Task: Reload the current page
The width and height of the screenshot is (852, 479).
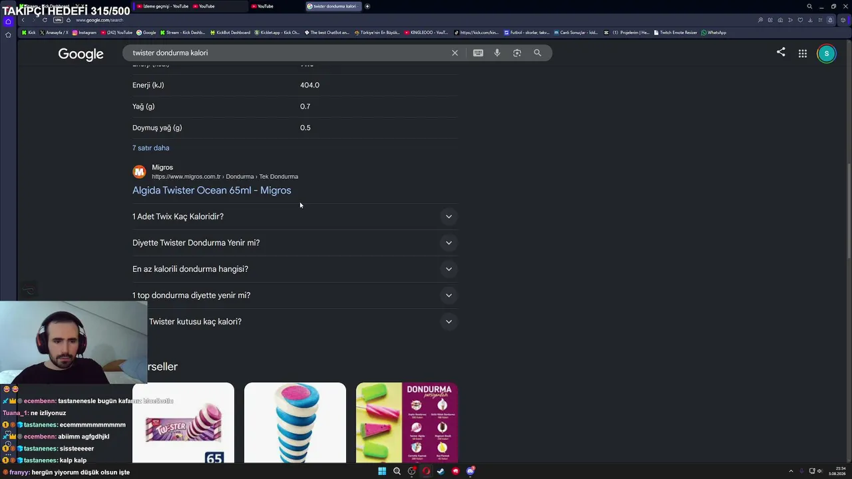Action: point(45,20)
